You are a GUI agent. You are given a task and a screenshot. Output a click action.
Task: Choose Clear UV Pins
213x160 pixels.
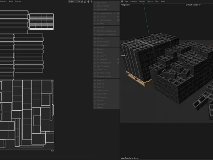point(106,9)
